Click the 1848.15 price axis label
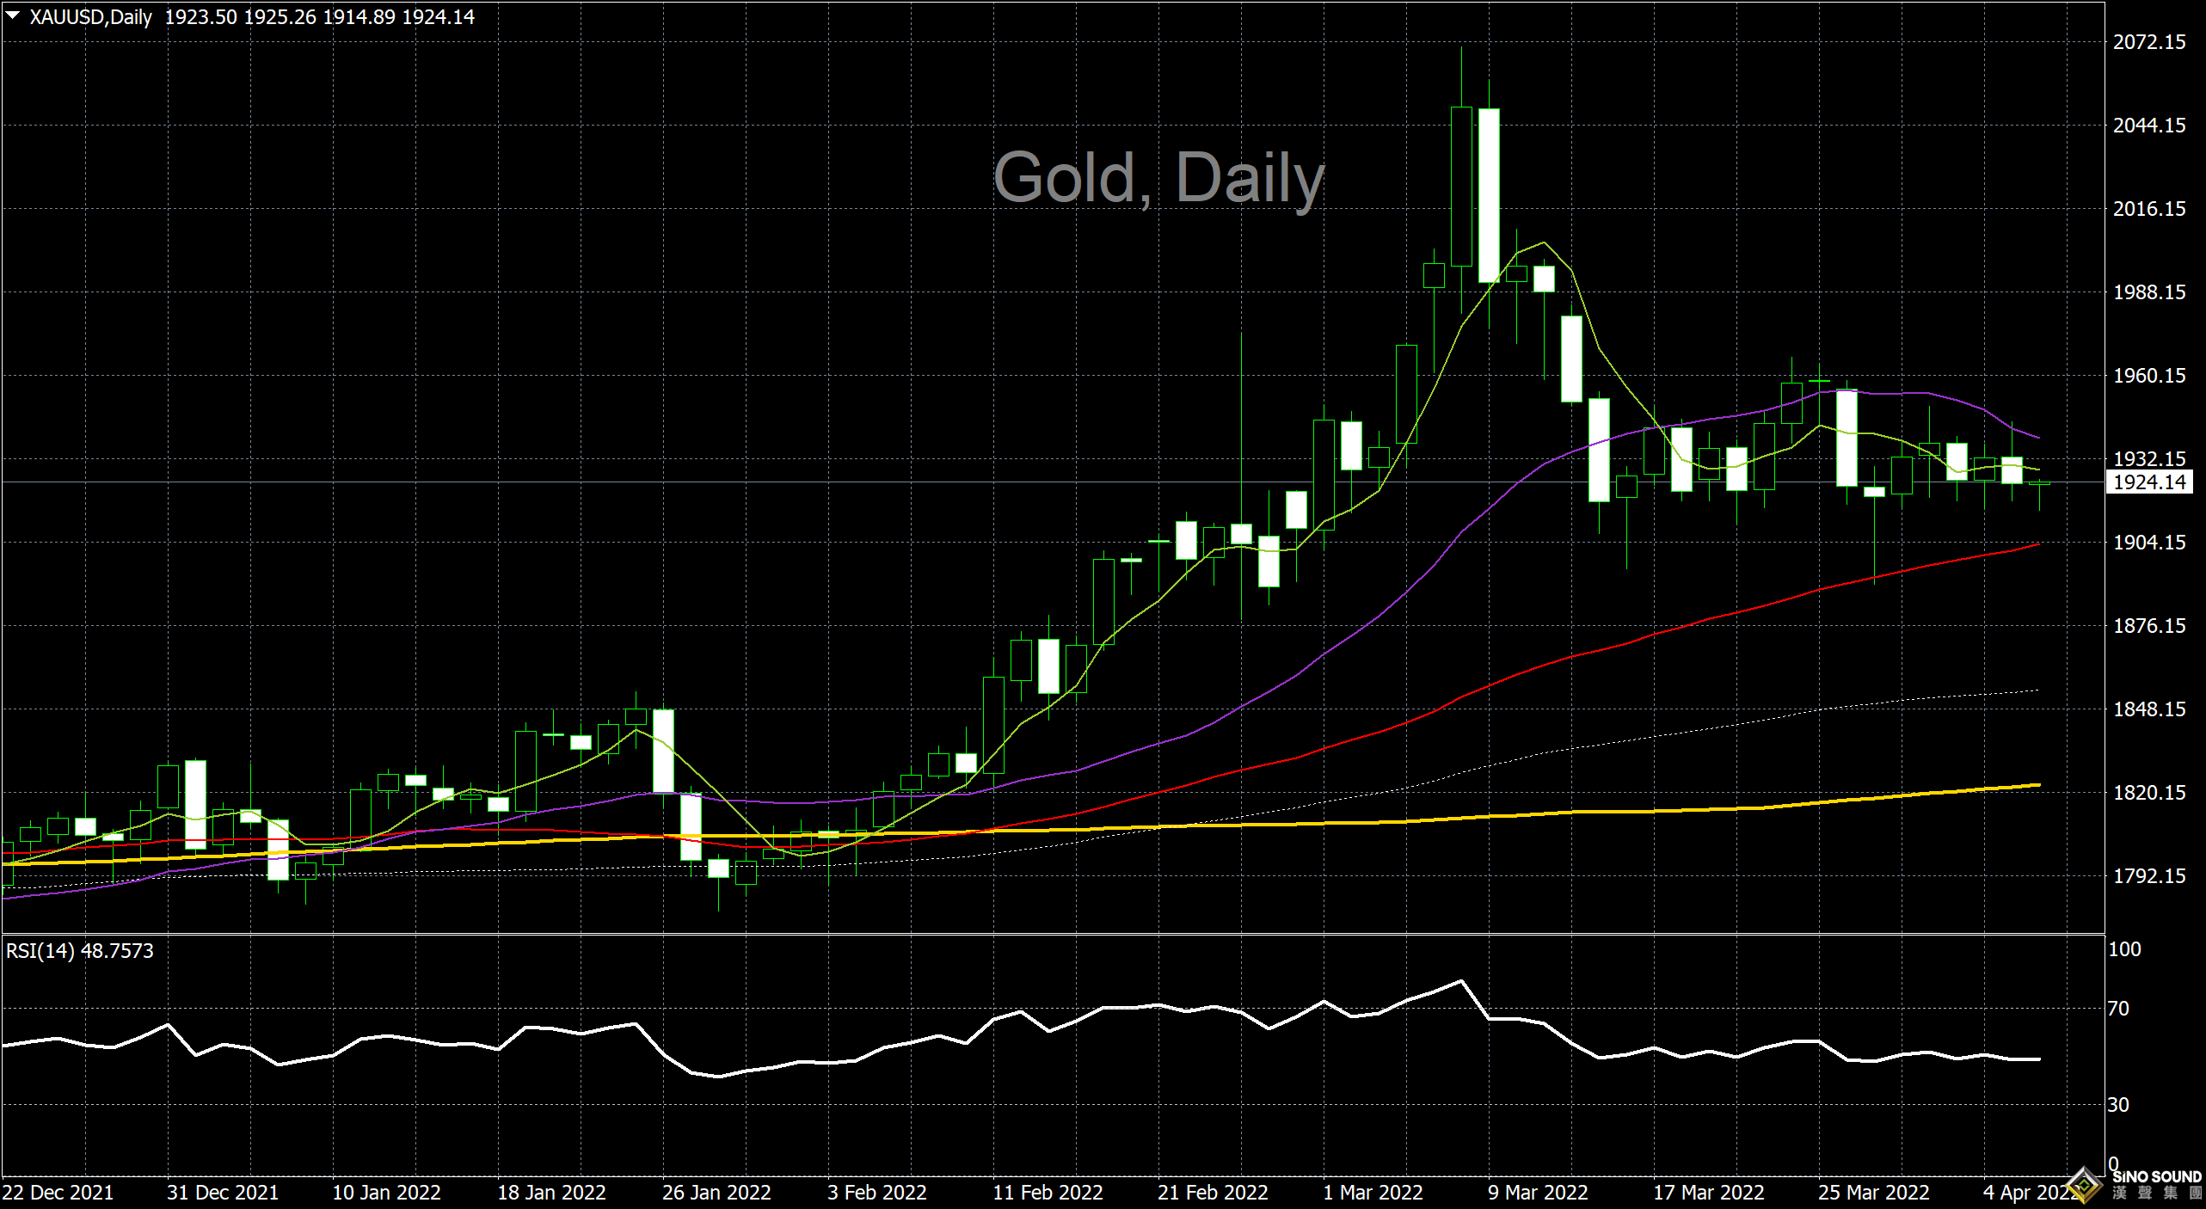Image resolution: width=2206 pixels, height=1209 pixels. pos(2149,709)
